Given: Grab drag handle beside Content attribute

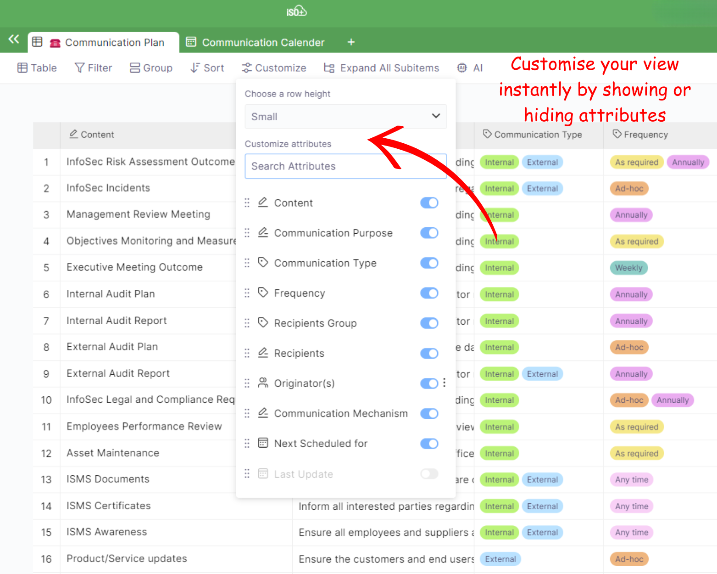Looking at the screenshot, I should point(247,203).
